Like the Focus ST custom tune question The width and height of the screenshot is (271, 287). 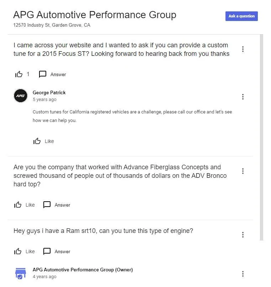point(18,74)
